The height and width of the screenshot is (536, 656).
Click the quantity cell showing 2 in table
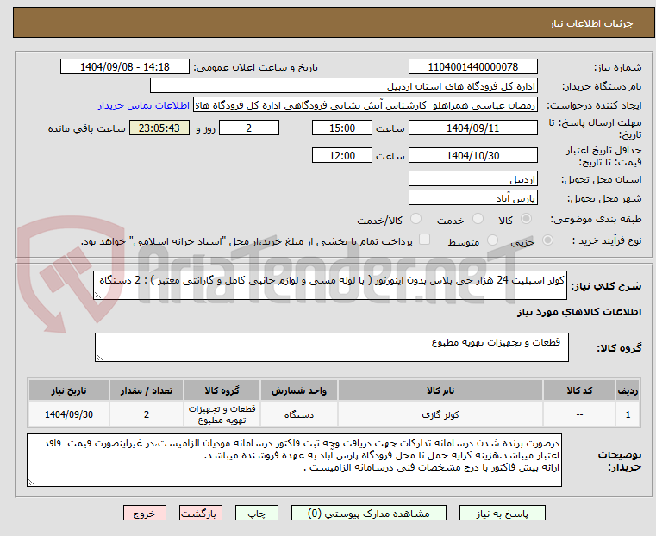click(147, 414)
